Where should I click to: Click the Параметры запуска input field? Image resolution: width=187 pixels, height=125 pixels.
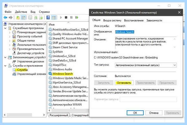pos(148,99)
